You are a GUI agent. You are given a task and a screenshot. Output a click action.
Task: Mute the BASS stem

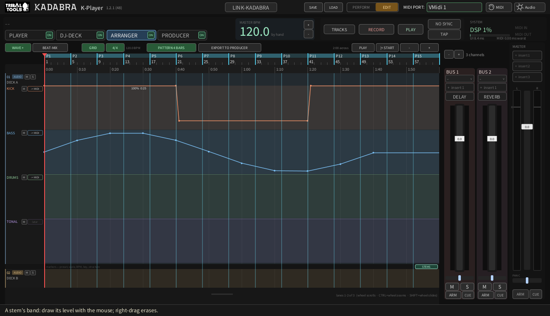coord(24,133)
